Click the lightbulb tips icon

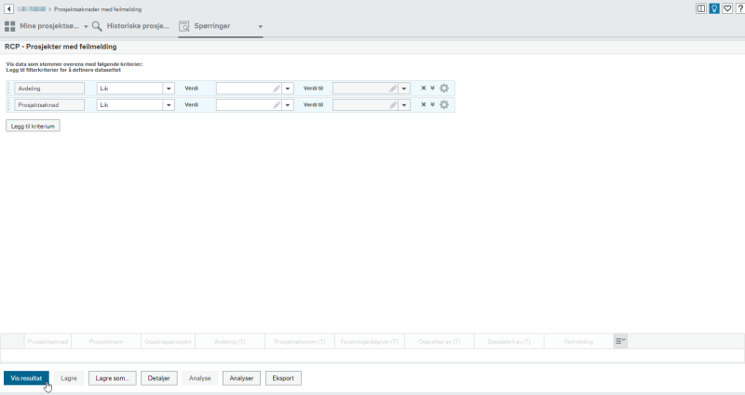(714, 8)
